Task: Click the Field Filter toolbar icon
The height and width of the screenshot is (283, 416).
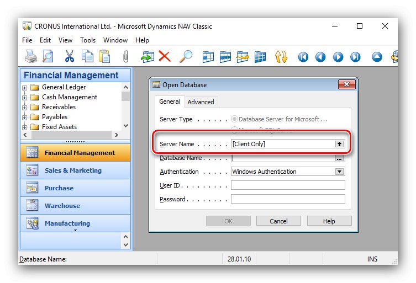Action: pyautogui.click(x=208, y=57)
